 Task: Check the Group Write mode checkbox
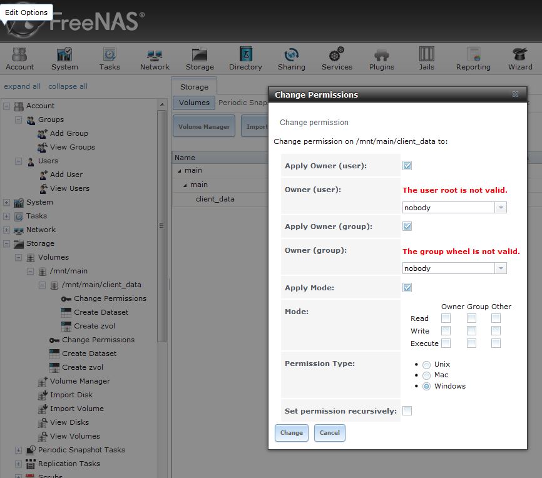click(471, 331)
